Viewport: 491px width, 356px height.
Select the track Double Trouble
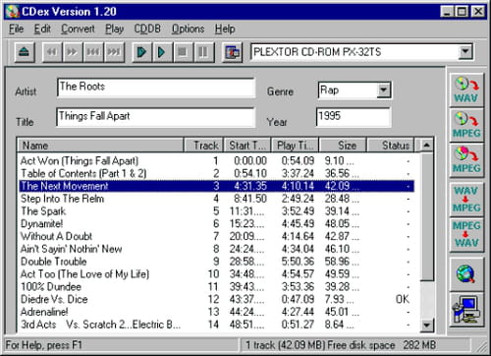click(217, 262)
